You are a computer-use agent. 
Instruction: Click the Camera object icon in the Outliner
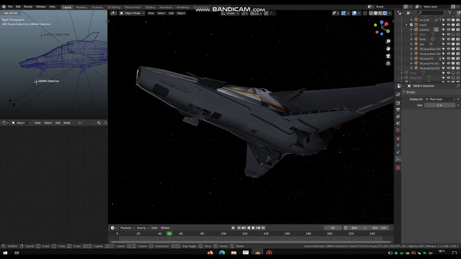416,29
